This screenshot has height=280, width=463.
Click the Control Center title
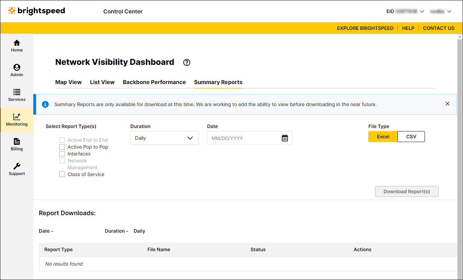123,11
